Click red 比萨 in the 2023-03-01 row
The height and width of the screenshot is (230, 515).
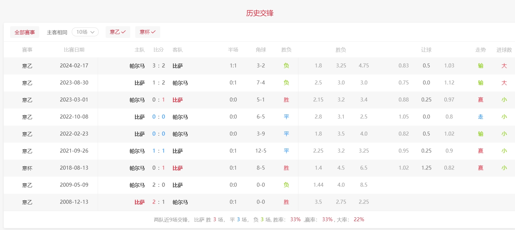[178, 100]
